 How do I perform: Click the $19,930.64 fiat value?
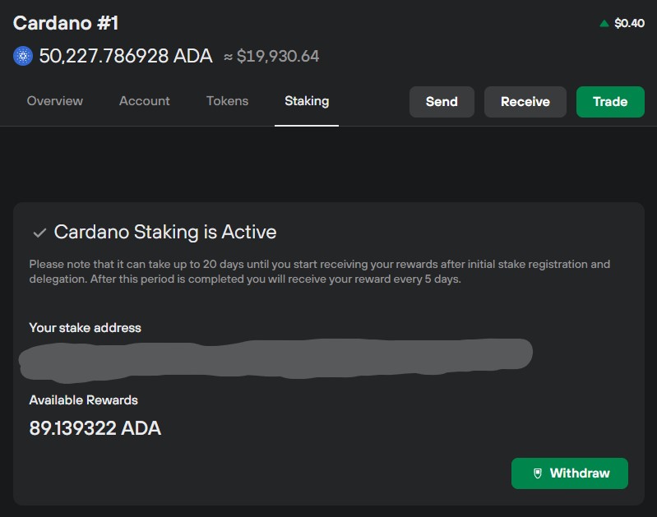click(278, 57)
